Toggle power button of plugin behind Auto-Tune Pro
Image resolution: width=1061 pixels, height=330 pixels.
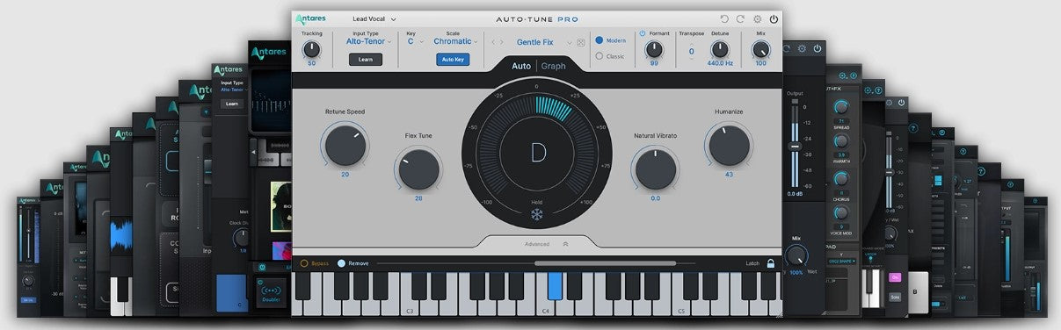pos(817,48)
